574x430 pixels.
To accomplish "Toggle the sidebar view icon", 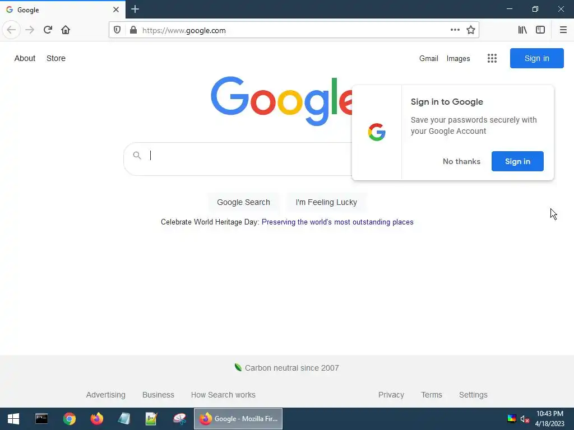I will [540, 30].
